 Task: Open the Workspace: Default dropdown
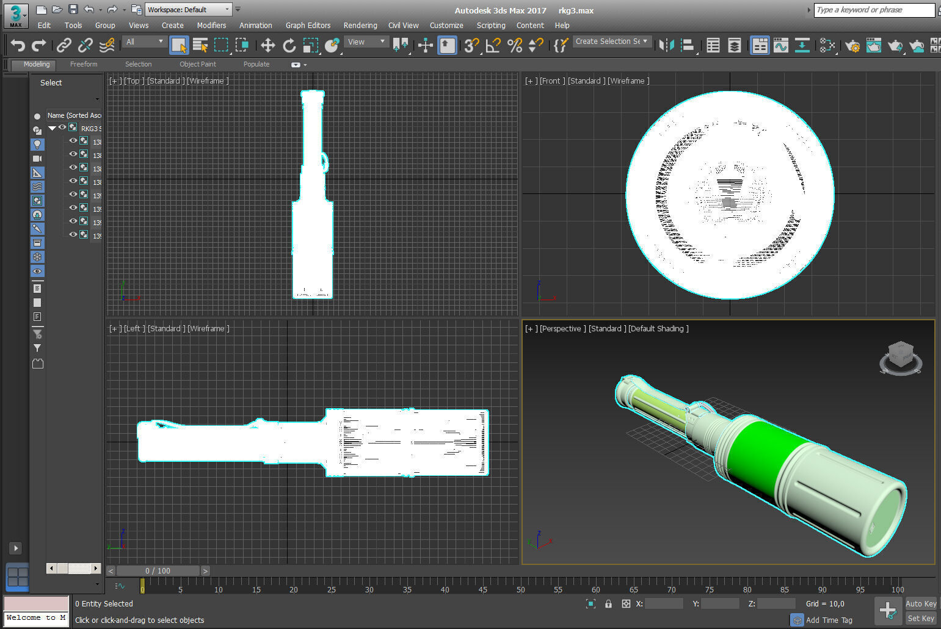click(x=189, y=10)
